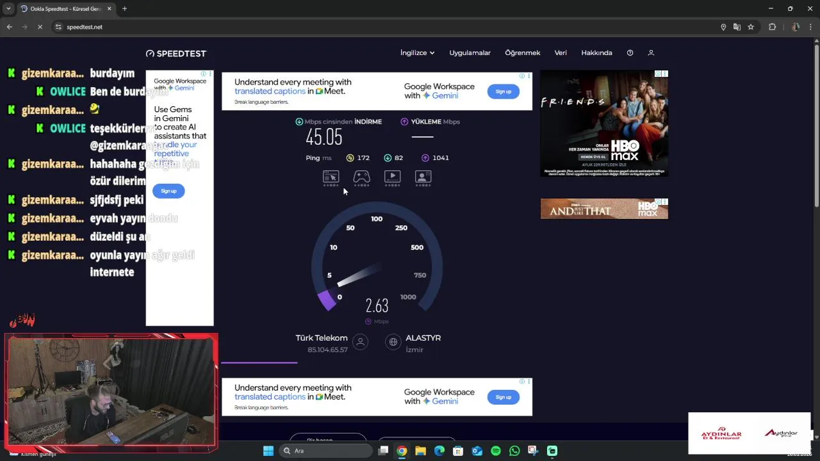The image size is (820, 461).
Task: Click the provider person icon beside Türk Telekom
Action: click(x=361, y=343)
